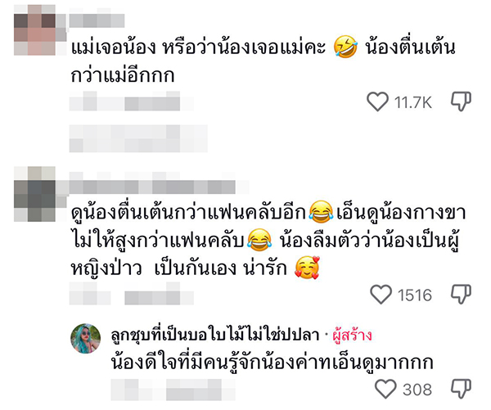Screen dimensions: 491x410
Task: Open the creator's blue-haired profile picture
Action: [86, 339]
